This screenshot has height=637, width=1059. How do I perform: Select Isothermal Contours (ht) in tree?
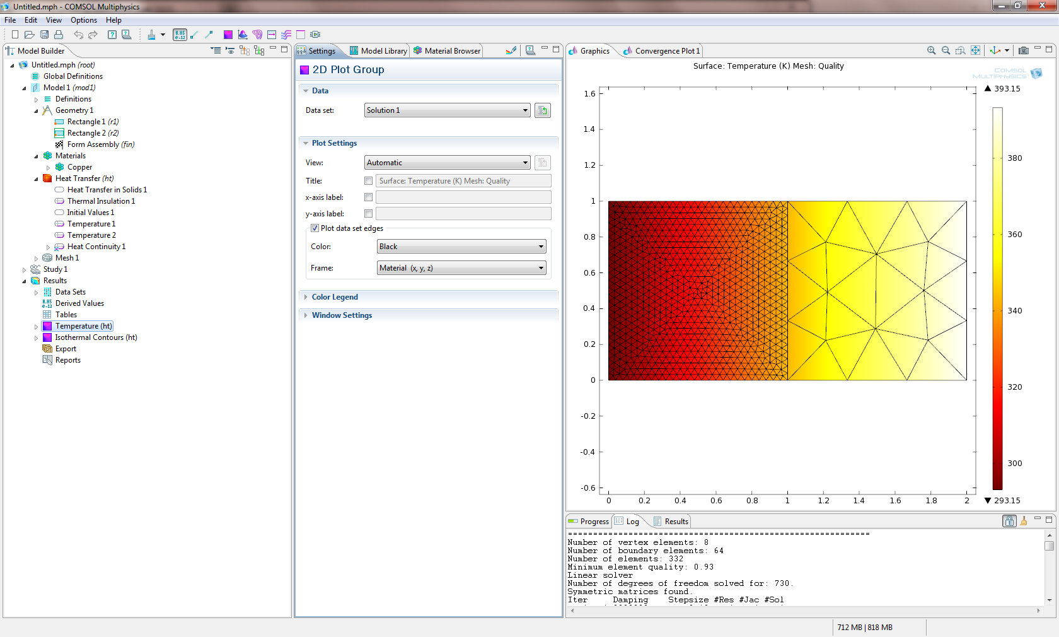(x=96, y=337)
